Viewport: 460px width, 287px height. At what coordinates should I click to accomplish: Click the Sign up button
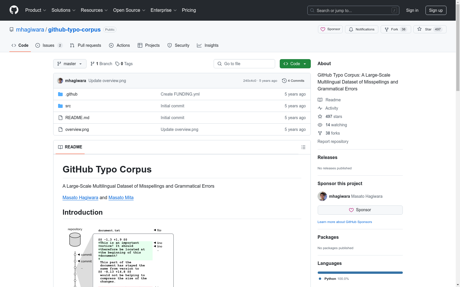pos(436,10)
